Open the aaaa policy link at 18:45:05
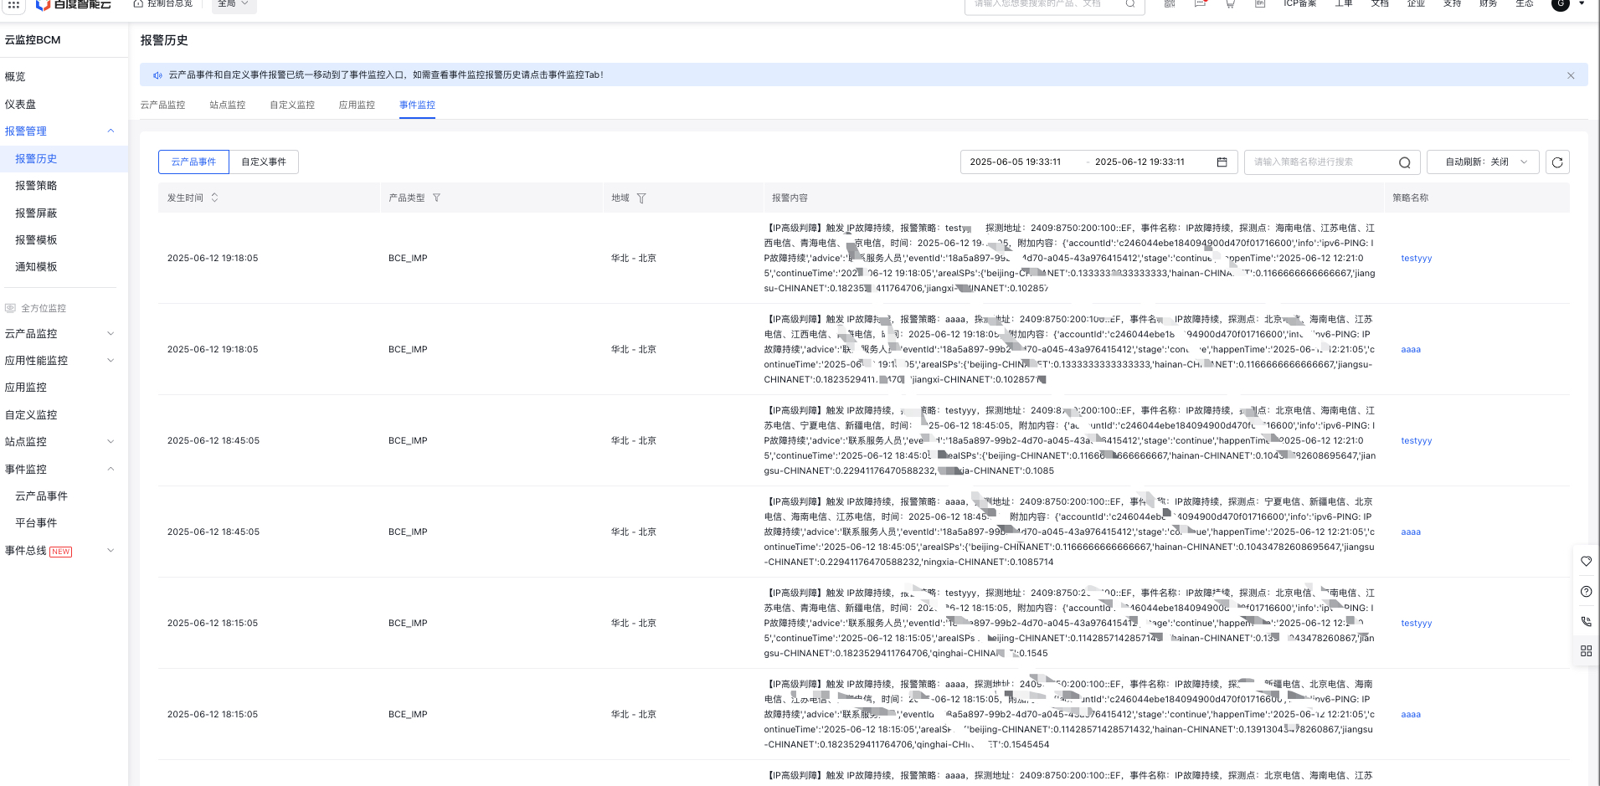The height and width of the screenshot is (786, 1600). coord(1411,532)
